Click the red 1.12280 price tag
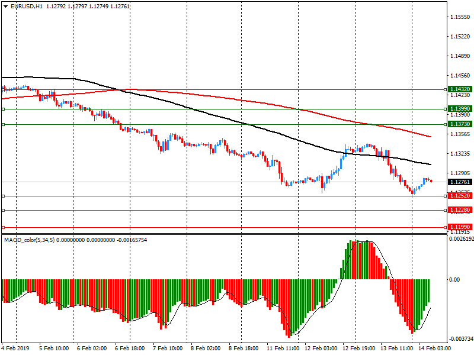The height and width of the screenshot is (355, 474). (459, 210)
